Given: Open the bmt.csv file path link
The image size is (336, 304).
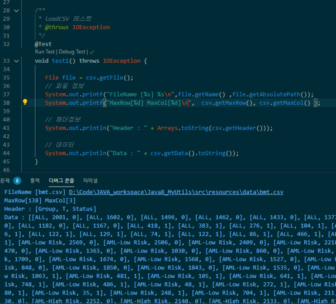Looking at the screenshot, I should tap(176, 192).
